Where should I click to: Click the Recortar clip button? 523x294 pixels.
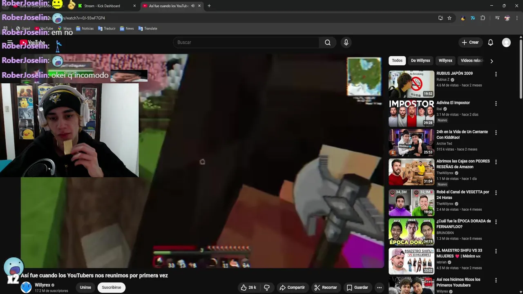tap(325, 287)
